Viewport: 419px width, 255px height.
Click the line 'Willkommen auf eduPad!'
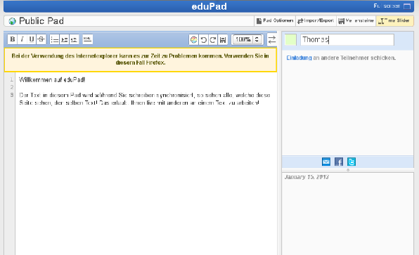(x=52, y=79)
